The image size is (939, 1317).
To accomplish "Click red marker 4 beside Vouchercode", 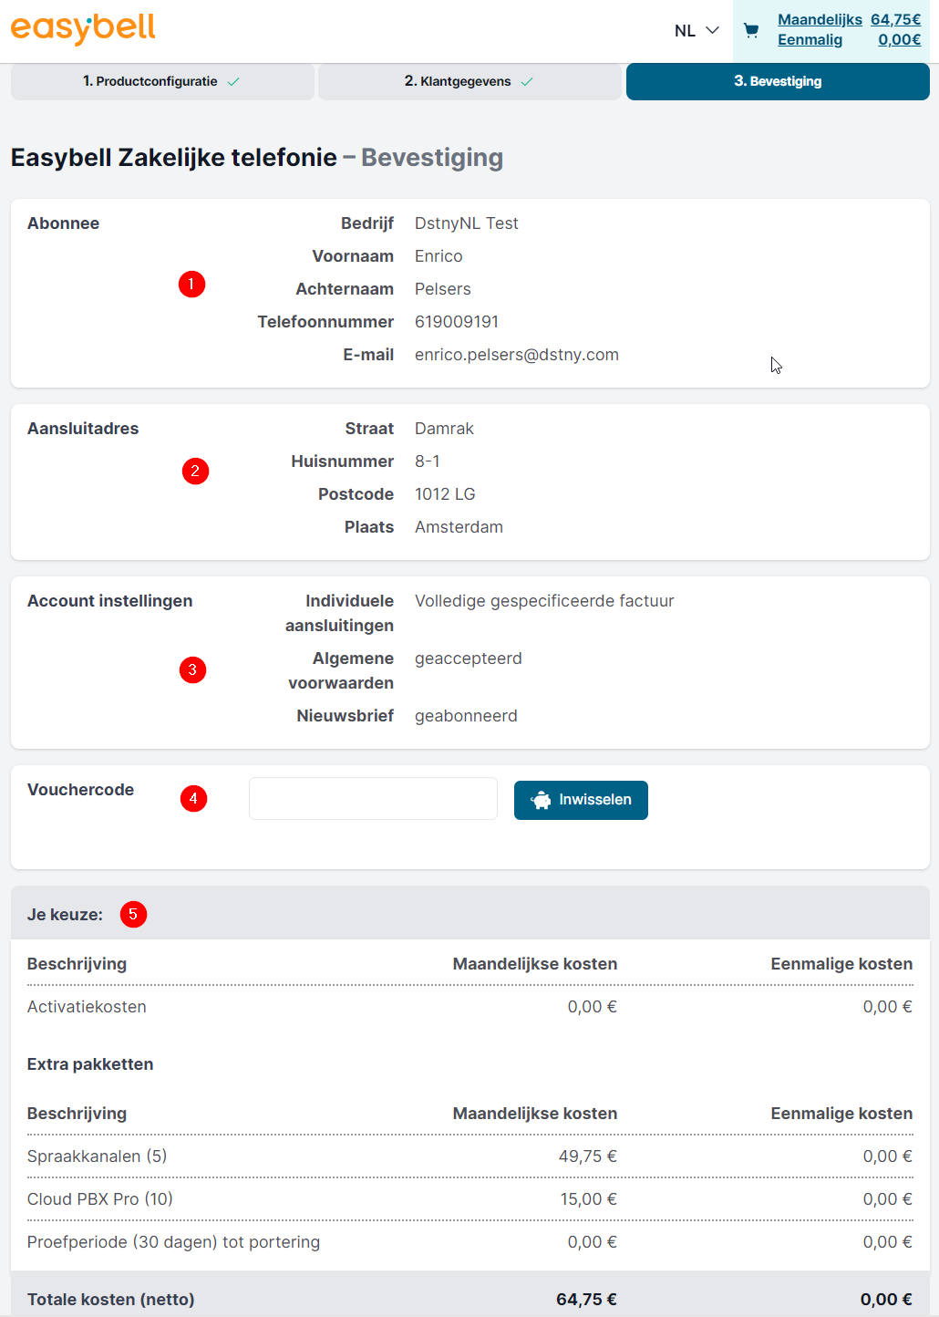I will (x=193, y=799).
